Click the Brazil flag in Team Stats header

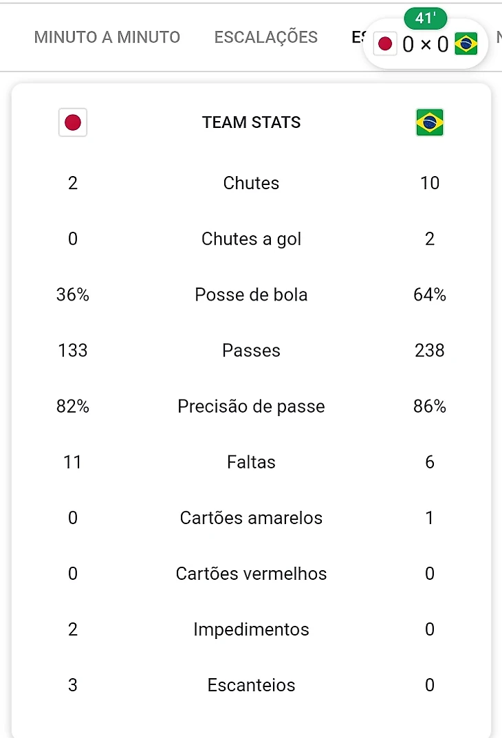pyautogui.click(x=430, y=123)
